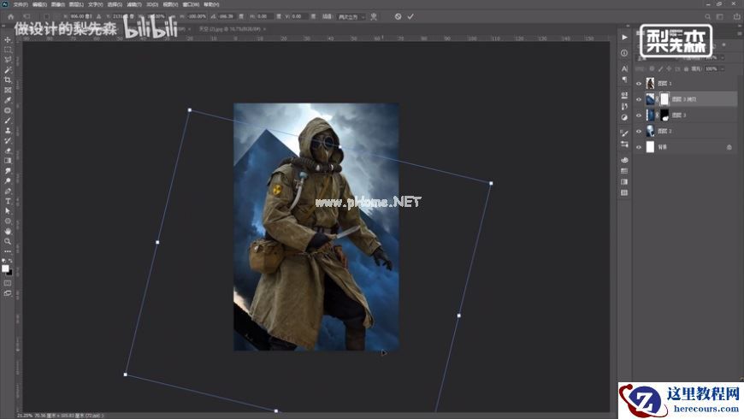Open the Properties info panel icon
Image resolution: width=744 pixels, height=419 pixels.
point(624,53)
